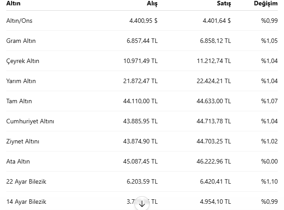Viewport: 284px width, 210px height.
Task: Click Tam Altın change value %1,07
Action: click(269, 101)
